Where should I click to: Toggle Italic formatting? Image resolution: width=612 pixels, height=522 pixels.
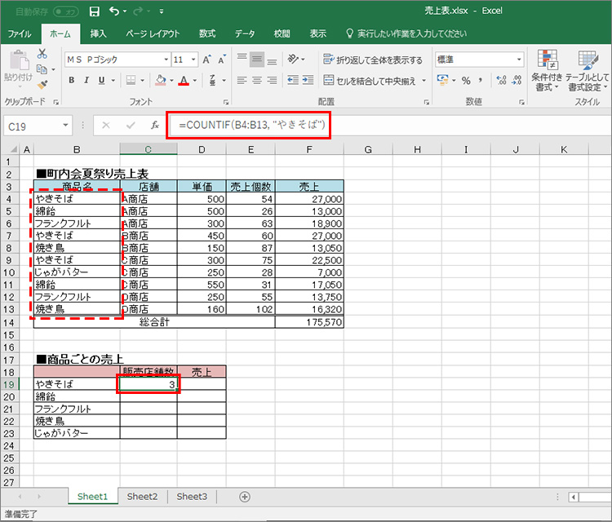coord(87,81)
